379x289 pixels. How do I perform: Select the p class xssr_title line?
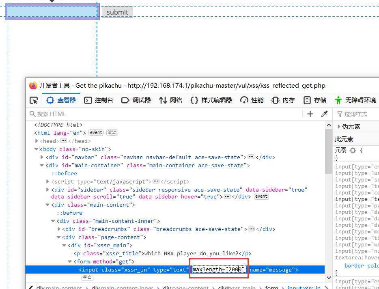pyautogui.click(x=163, y=253)
